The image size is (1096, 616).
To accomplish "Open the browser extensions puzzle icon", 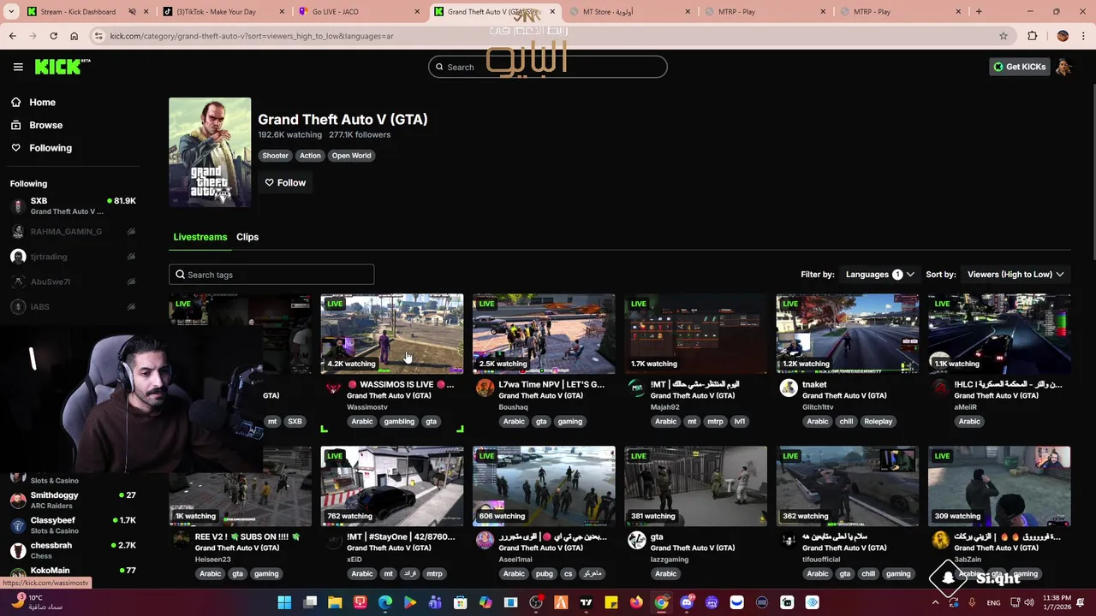I will coord(1033,36).
